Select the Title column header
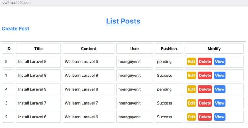Screen dimensions: 248x128 [38, 49]
